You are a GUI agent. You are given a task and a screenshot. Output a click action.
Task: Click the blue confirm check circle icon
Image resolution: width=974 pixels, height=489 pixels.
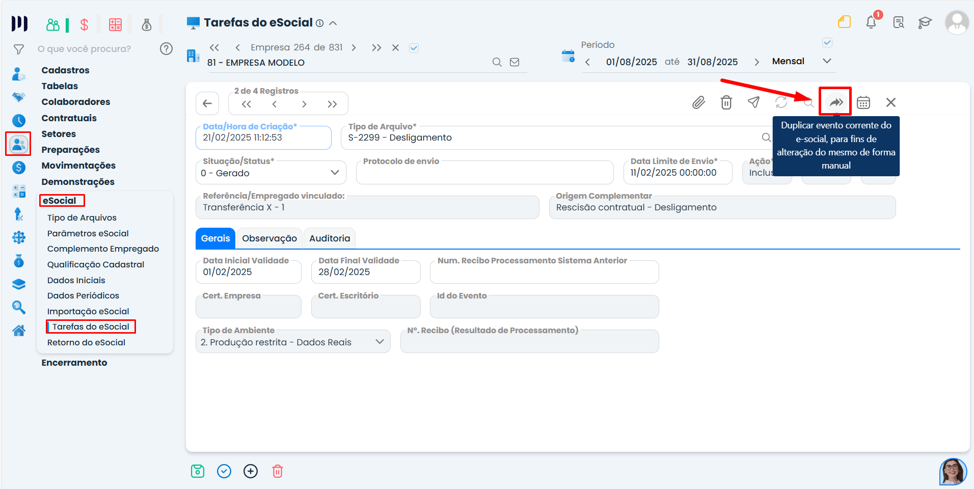point(224,471)
